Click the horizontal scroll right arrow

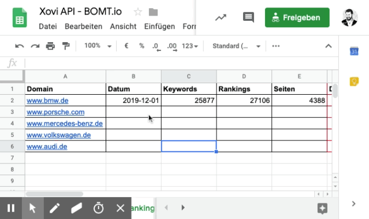327,194
